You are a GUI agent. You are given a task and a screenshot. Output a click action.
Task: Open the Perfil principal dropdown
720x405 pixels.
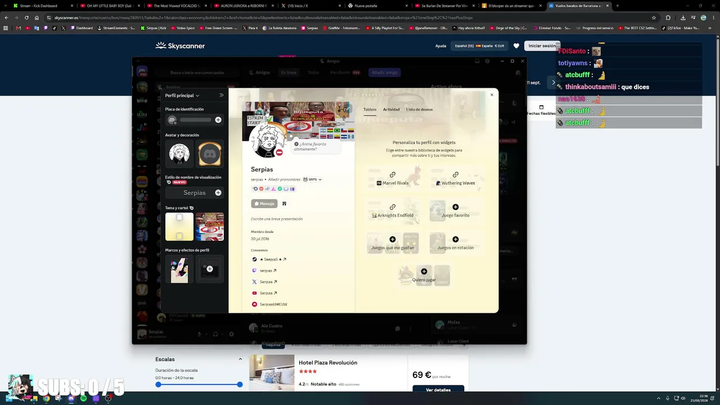pyautogui.click(x=182, y=96)
